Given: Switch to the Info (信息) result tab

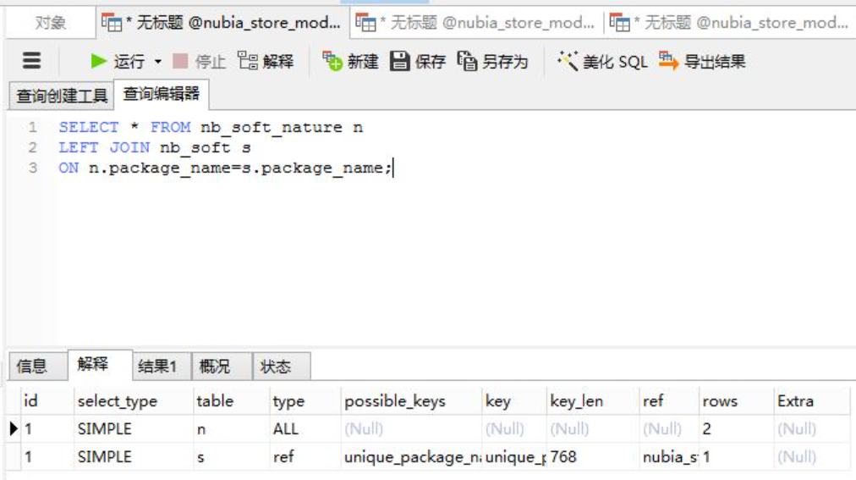Looking at the screenshot, I should click(x=37, y=366).
